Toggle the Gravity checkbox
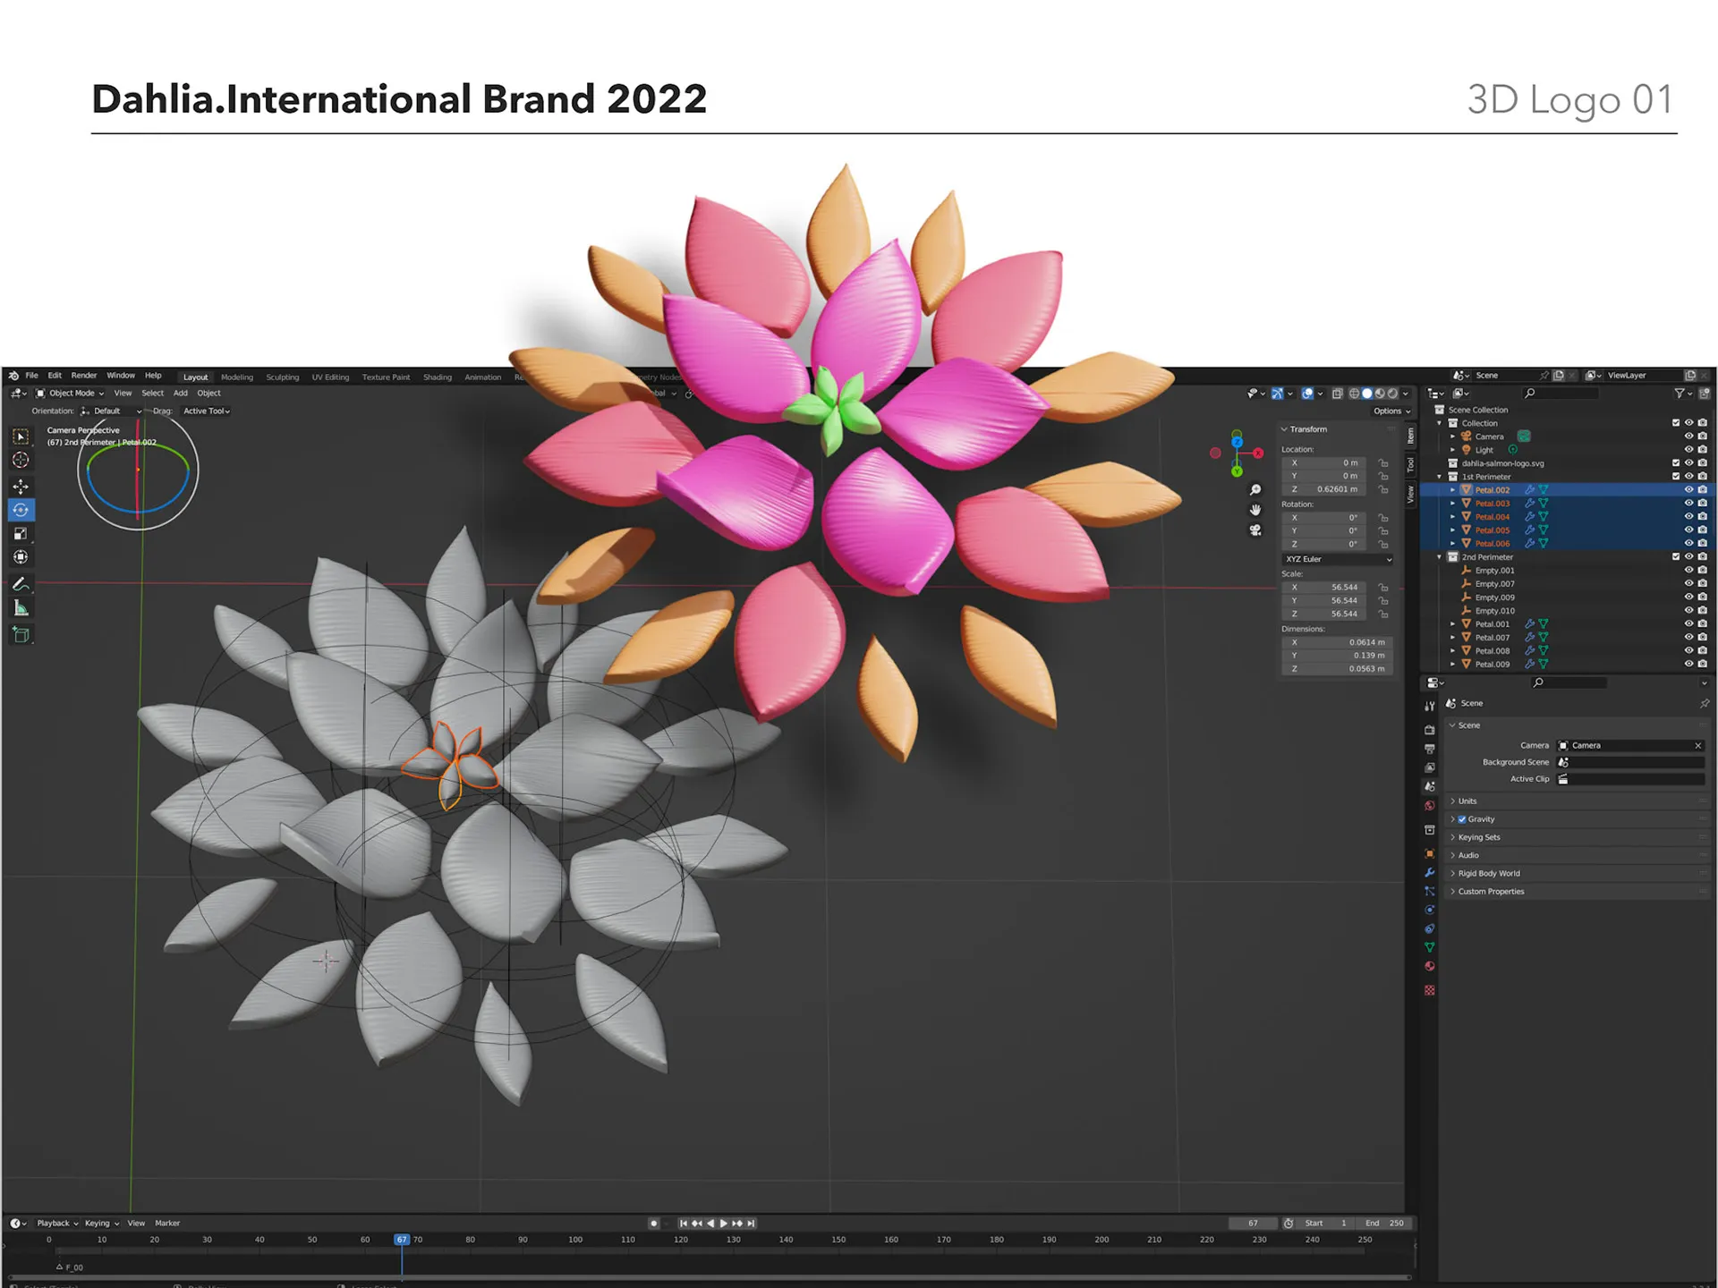1718x1288 pixels. (1462, 819)
